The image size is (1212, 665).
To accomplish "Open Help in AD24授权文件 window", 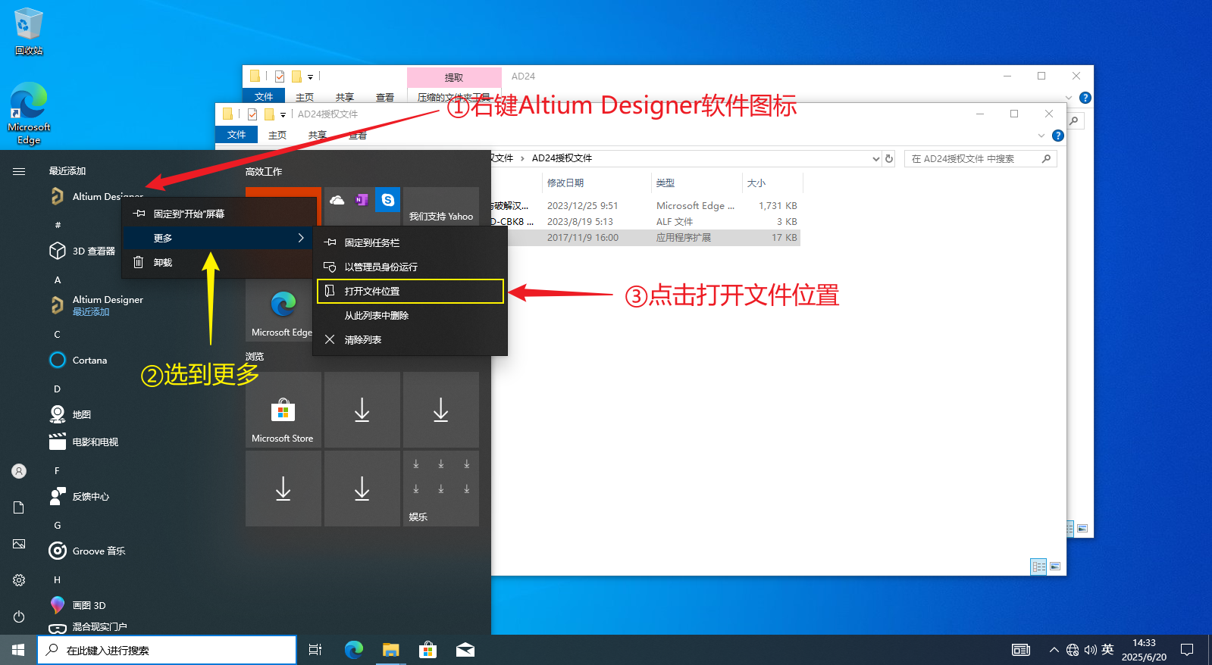I will tap(1058, 136).
